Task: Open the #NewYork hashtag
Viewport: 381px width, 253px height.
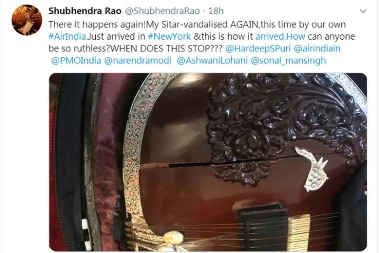Action: (169, 37)
